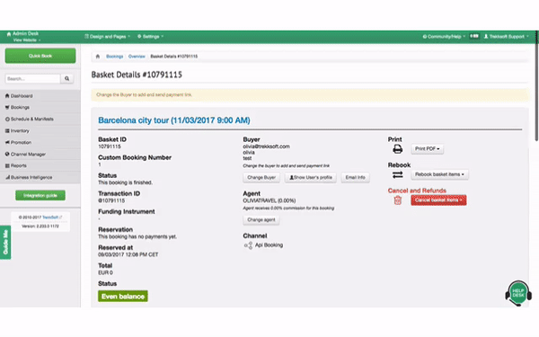Click the Channel Manager globe icon
Image resolution: width=539 pixels, height=337 pixels.
pyautogui.click(x=7, y=154)
